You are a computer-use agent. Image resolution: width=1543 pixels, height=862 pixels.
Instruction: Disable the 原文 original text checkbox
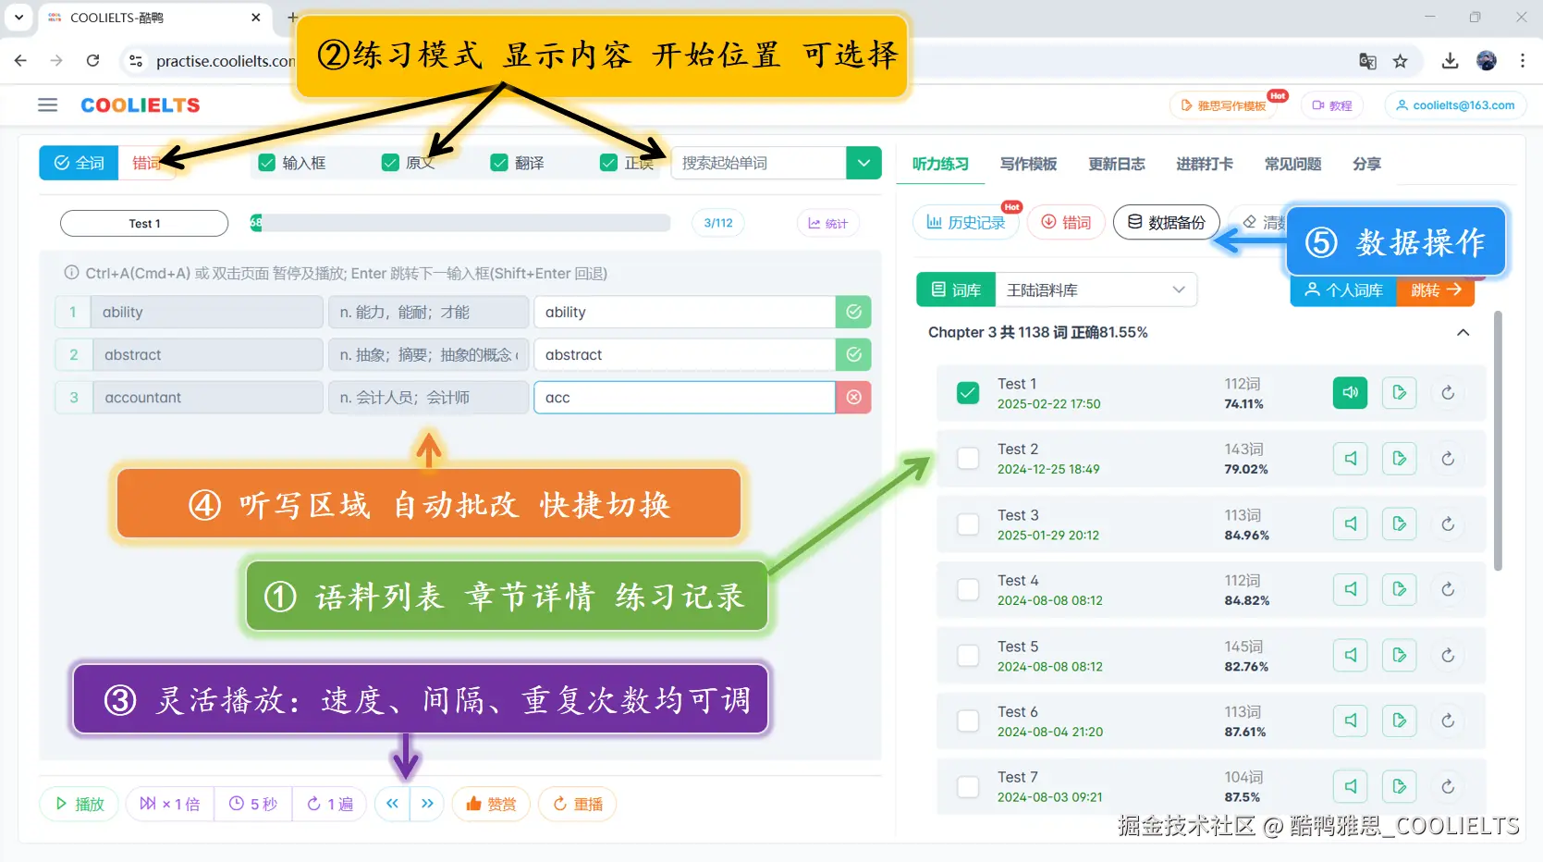389,162
